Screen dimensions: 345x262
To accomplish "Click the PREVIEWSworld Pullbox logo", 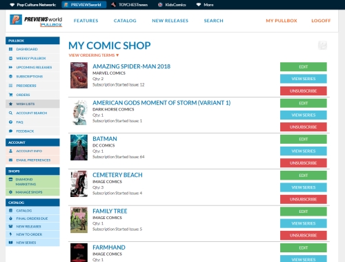I will tap(36, 21).
